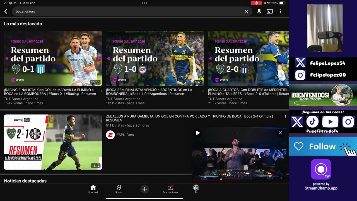Screen dimensions: 357x201
Task: Click the X logo beside FelipeLopez54
Action: coord(300,63)
